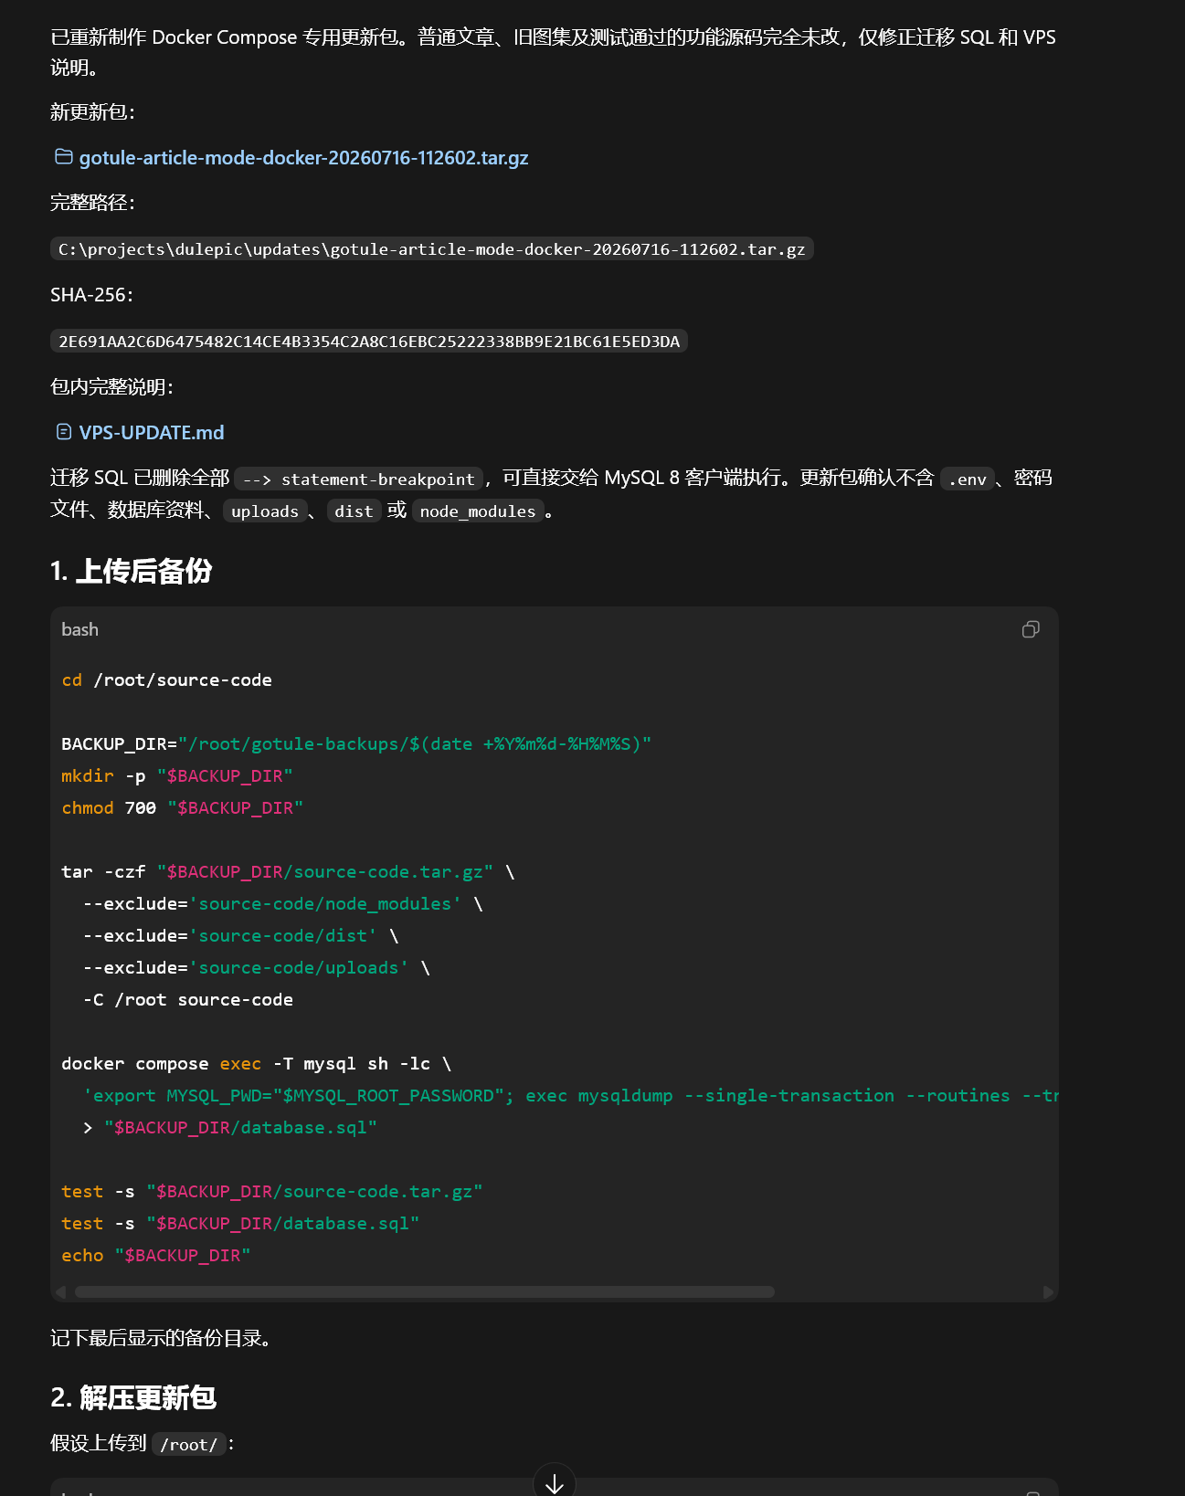Click the folder icon beside the tar.gz link

(x=64, y=157)
